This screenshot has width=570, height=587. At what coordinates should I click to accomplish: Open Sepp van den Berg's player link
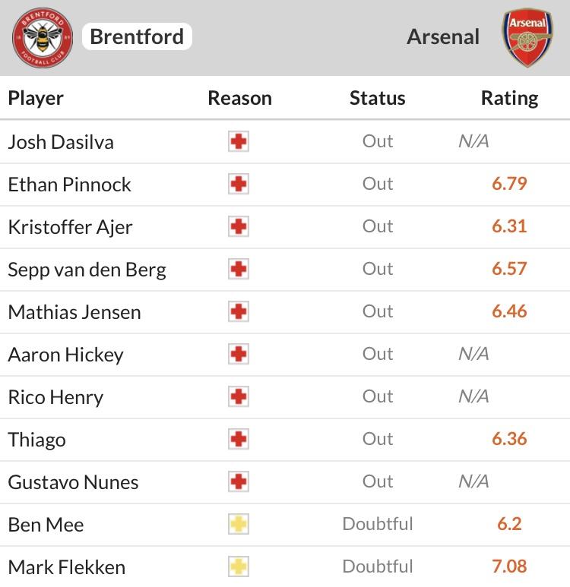pyautogui.click(x=87, y=270)
